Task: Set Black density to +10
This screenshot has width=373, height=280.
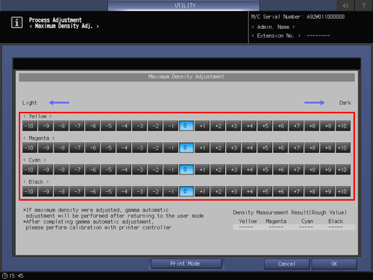Action: [x=343, y=191]
